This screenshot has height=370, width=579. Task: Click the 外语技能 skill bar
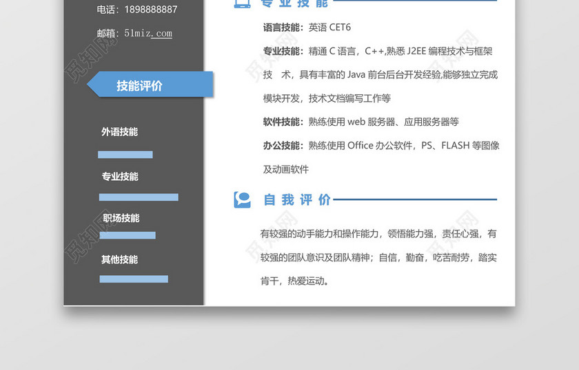click(125, 155)
